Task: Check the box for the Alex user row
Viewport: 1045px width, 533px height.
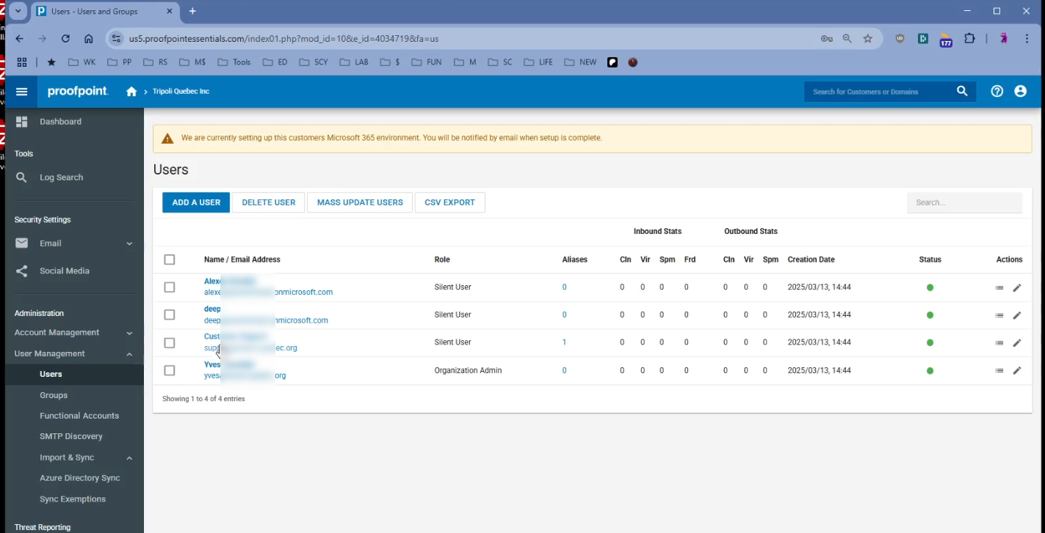Action: pyautogui.click(x=170, y=287)
